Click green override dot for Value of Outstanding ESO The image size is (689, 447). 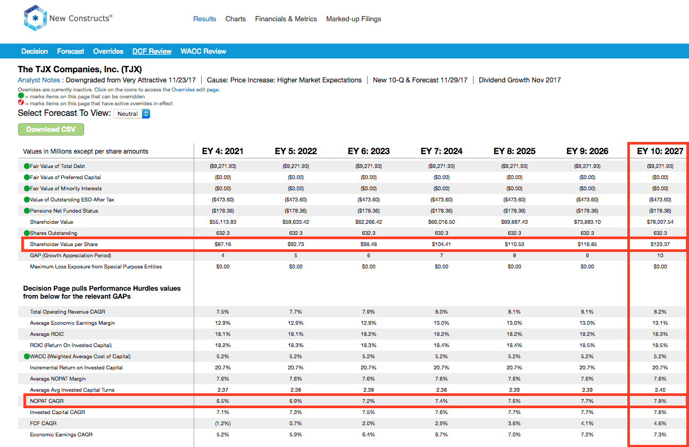tap(27, 200)
